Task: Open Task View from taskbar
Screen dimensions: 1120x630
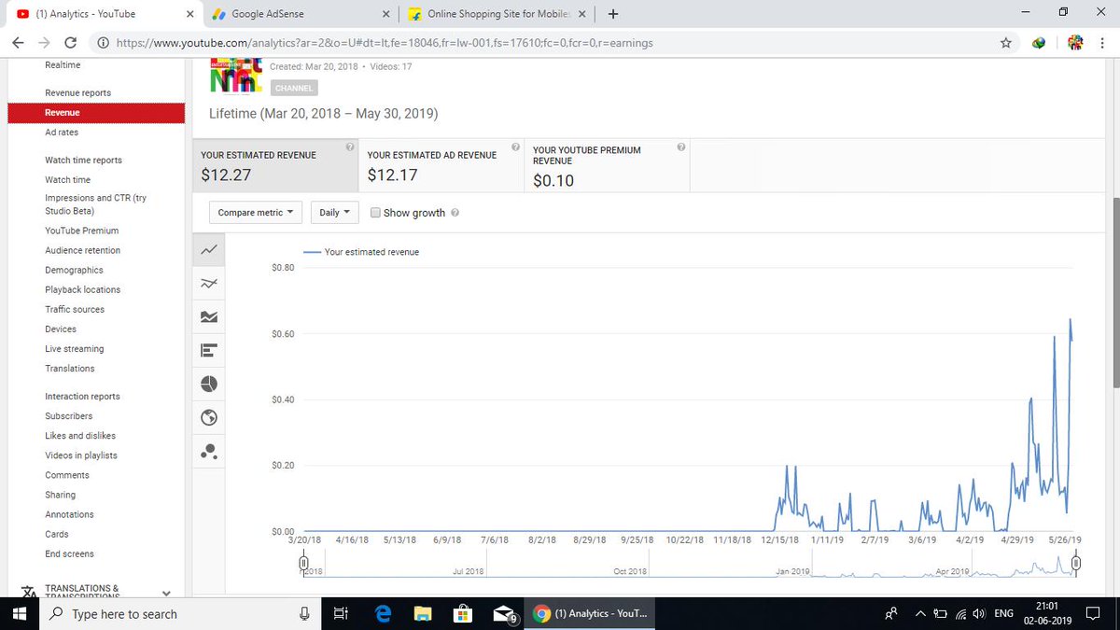Action: click(341, 614)
